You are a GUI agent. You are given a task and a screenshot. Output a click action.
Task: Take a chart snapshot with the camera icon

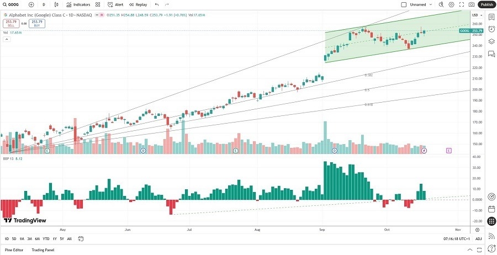point(471,4)
